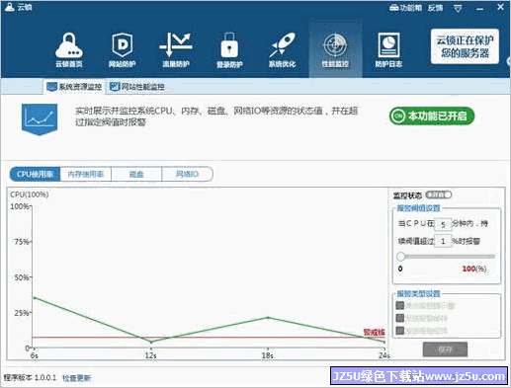The image size is (511, 388).
Task: Check the 发送报警短信 checkbox
Action: pyautogui.click(x=400, y=331)
